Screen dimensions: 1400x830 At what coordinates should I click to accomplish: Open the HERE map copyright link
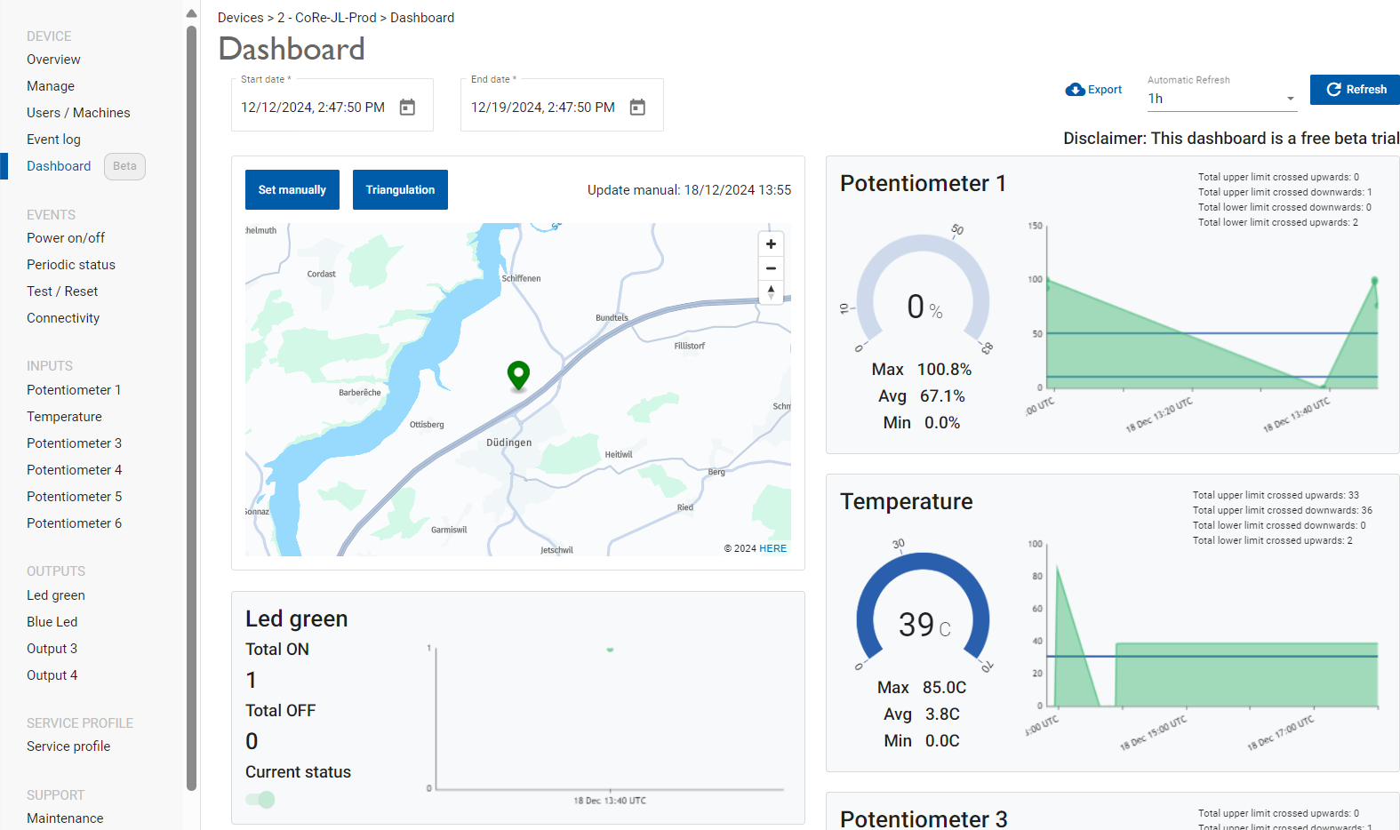772,548
